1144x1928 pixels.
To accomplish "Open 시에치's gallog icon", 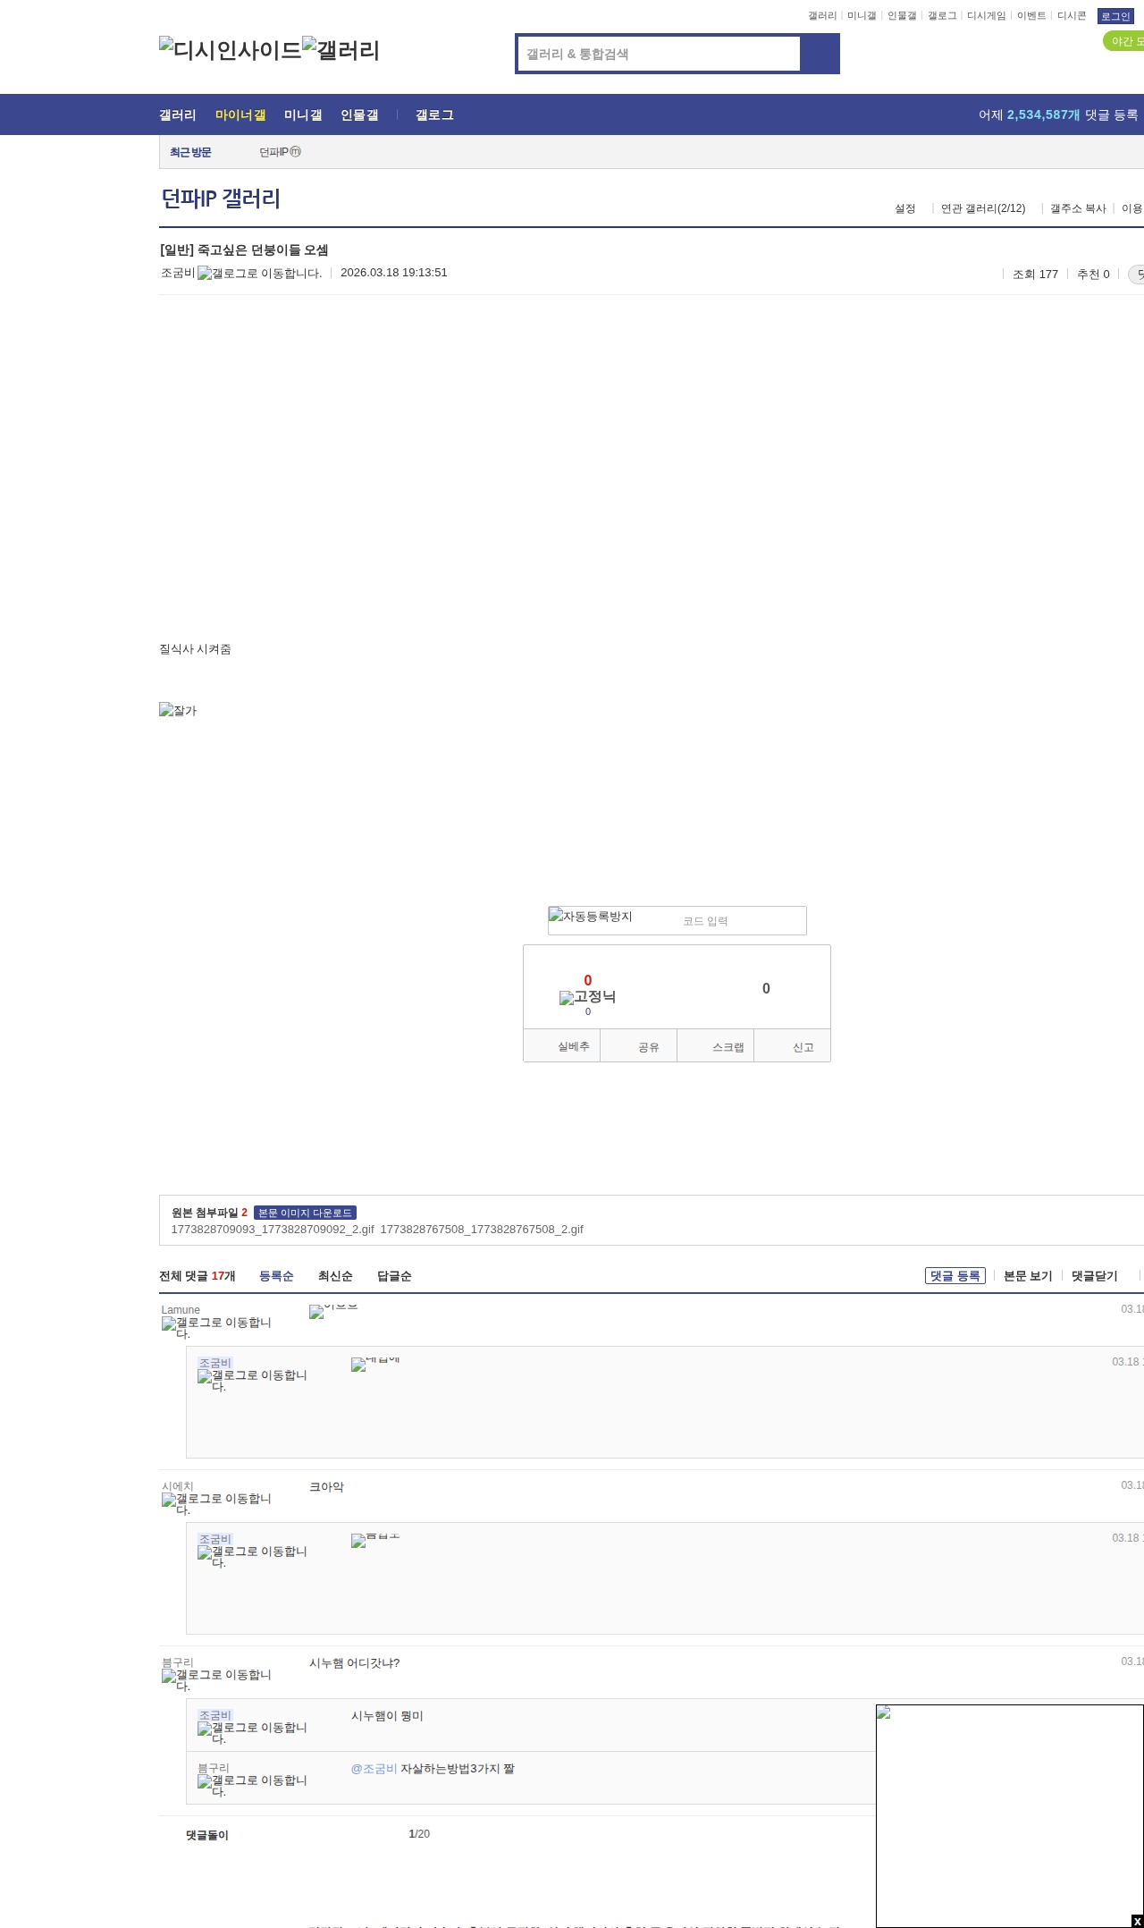I will click(216, 1504).
